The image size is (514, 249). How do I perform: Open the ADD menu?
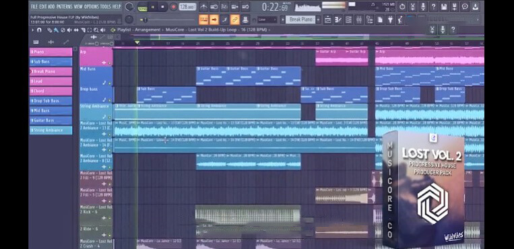pos(51,6)
